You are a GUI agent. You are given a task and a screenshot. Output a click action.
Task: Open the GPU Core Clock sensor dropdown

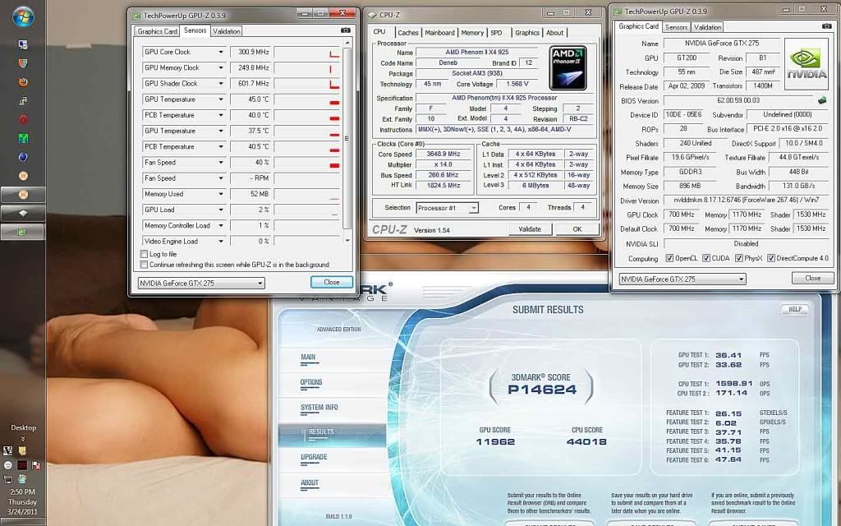click(x=220, y=52)
